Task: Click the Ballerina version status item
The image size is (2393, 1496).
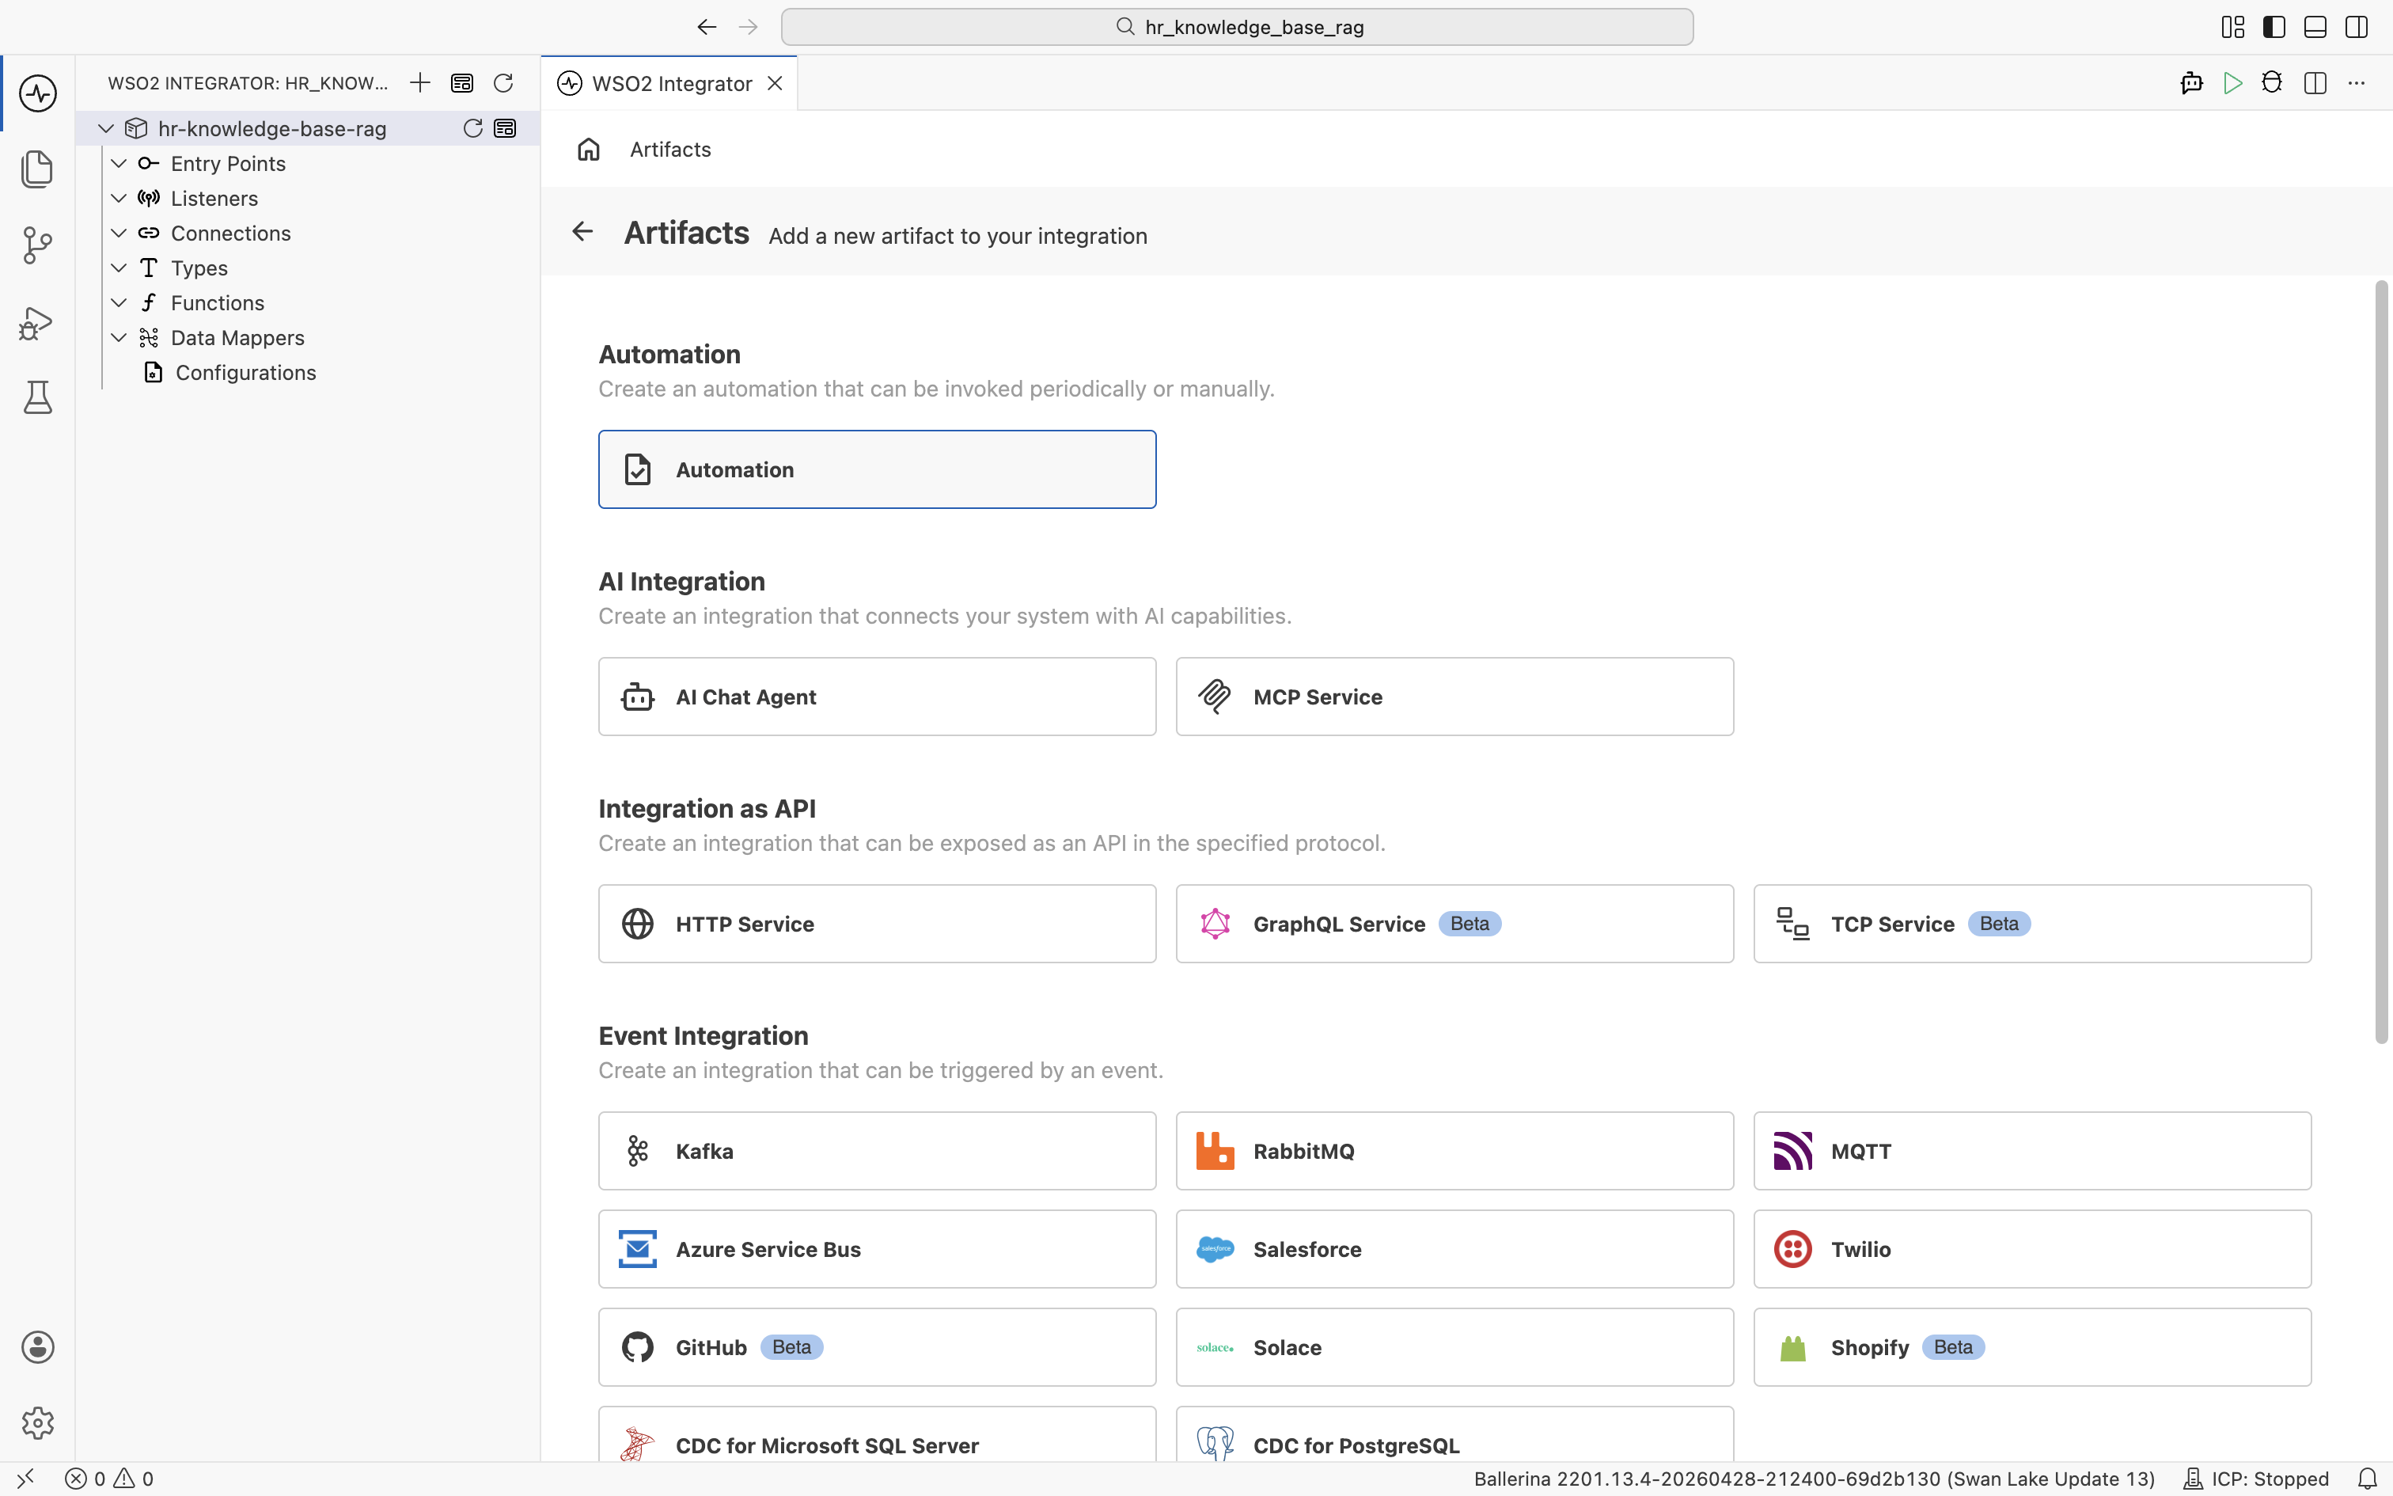Action: pyautogui.click(x=1814, y=1479)
